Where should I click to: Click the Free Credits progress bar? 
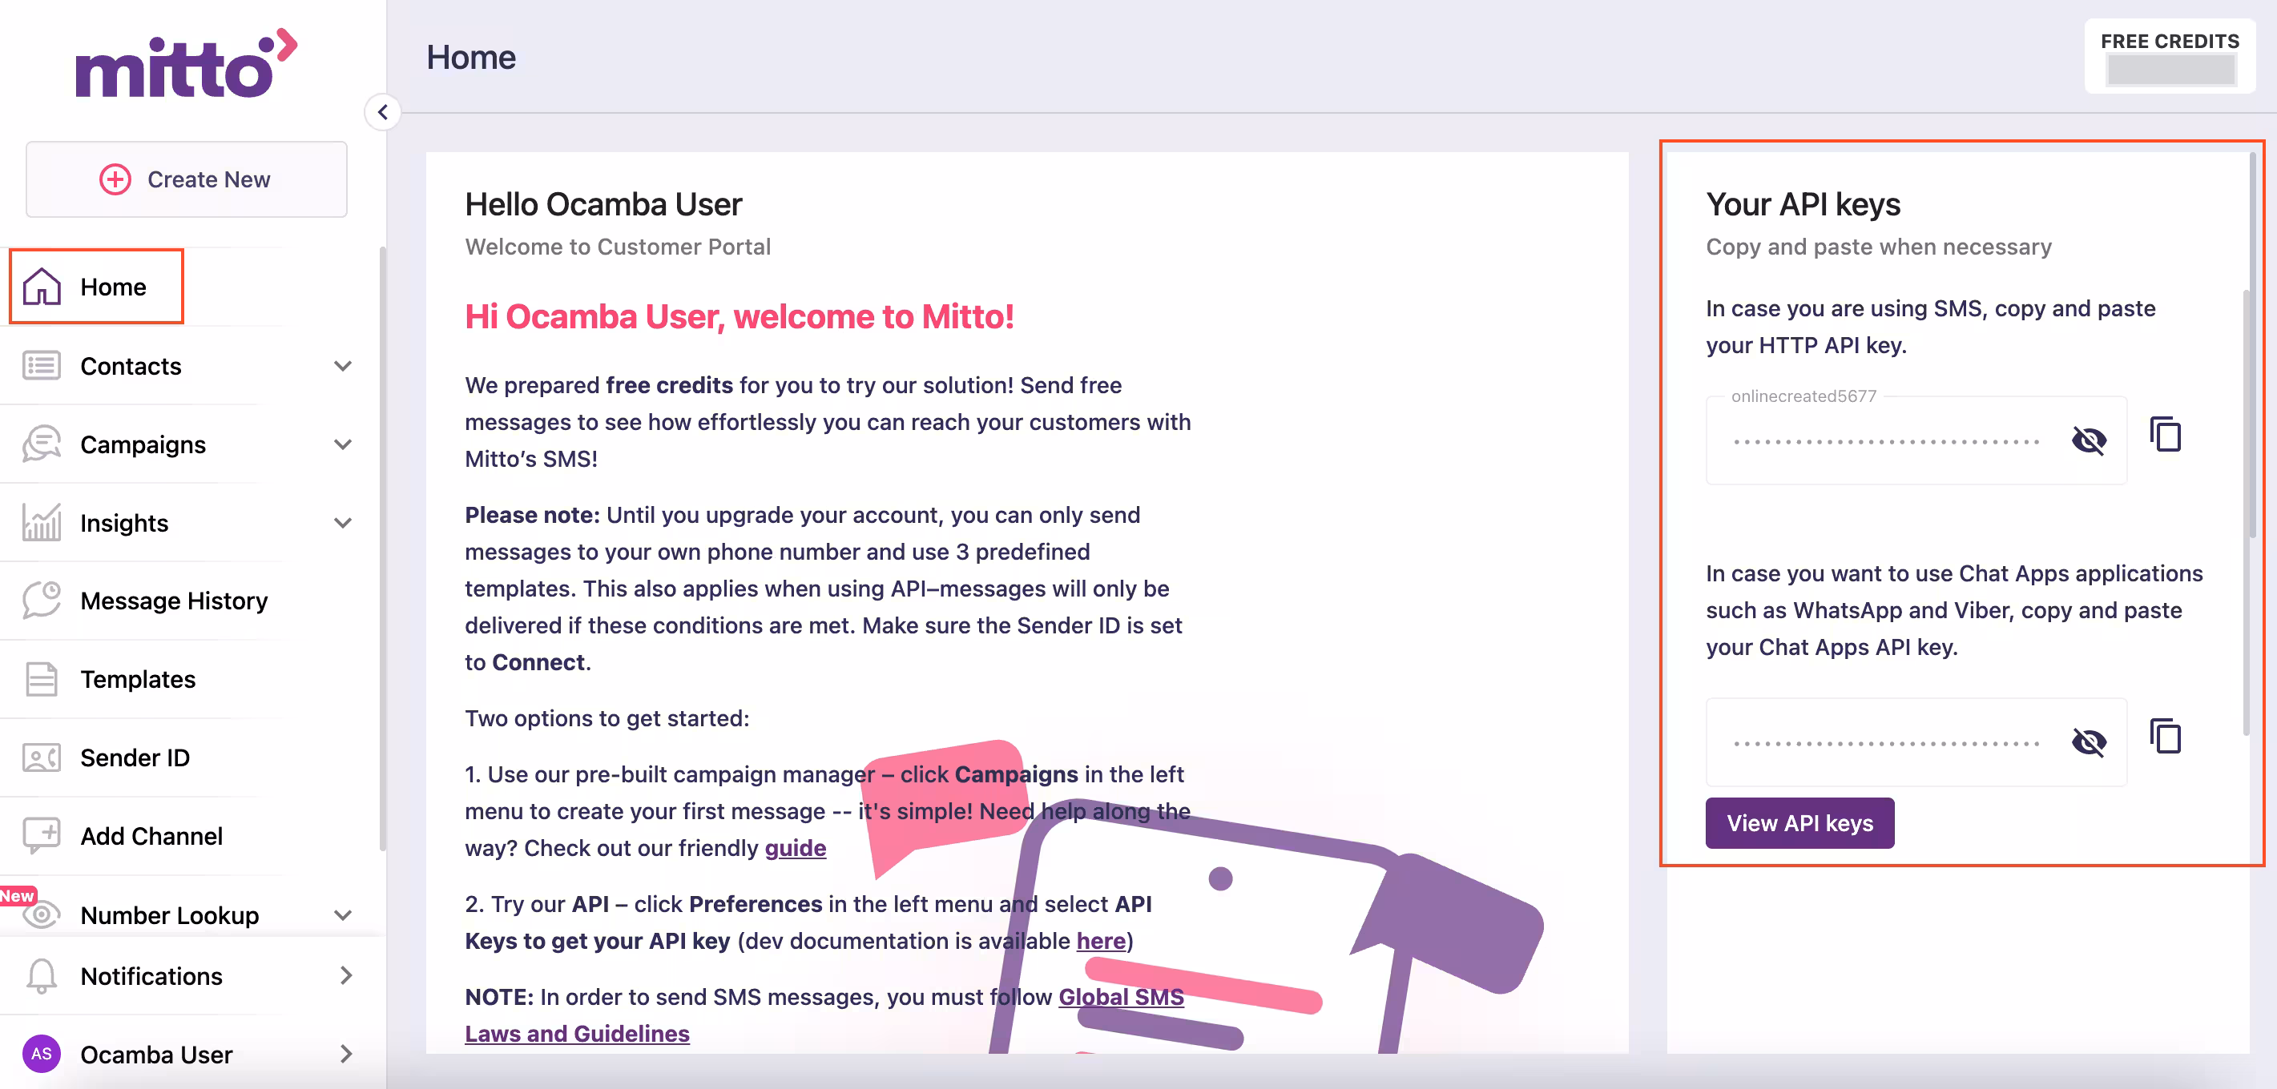tap(2170, 70)
